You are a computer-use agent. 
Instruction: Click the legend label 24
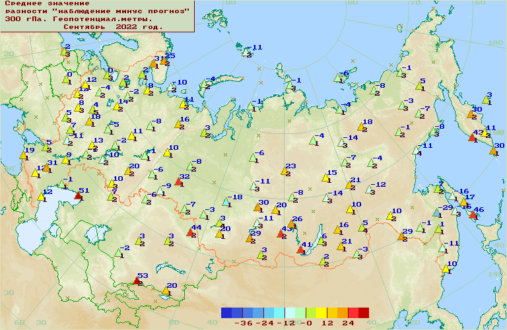349,323
